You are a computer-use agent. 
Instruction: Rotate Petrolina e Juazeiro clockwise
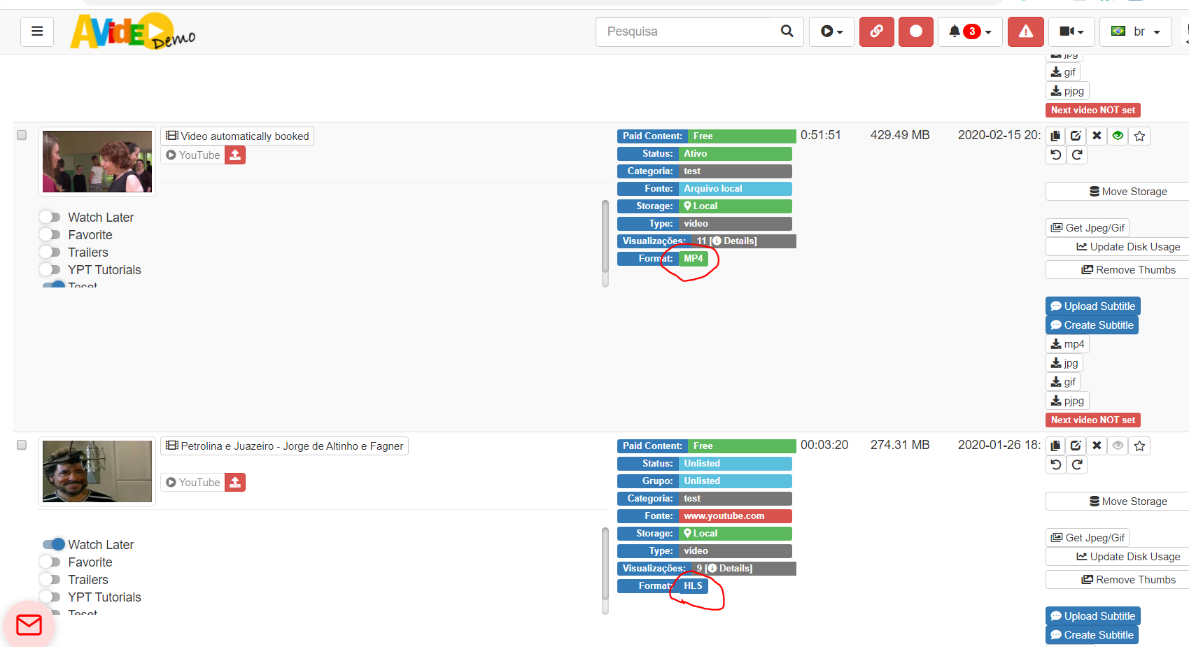1077,464
